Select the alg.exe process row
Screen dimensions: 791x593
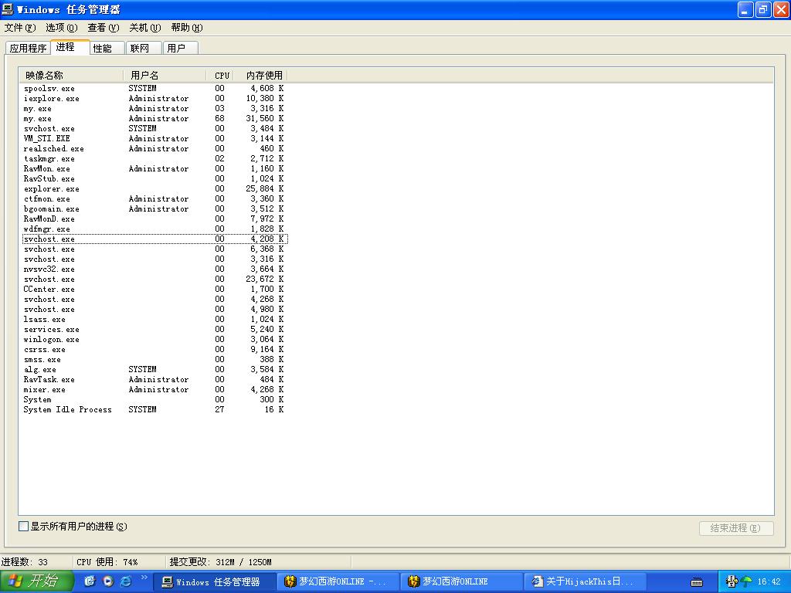pos(154,370)
